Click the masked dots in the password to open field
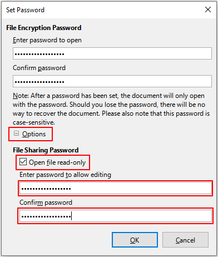This screenshot has height=257, width=218. pyautogui.click(x=39, y=54)
